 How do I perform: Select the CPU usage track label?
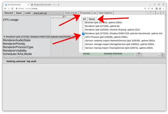pyautogui.click(x=11, y=20)
